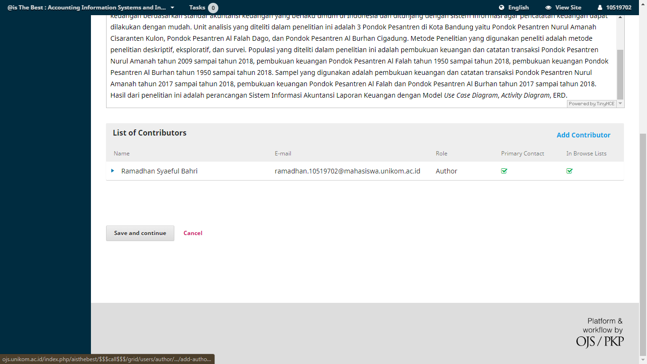Click the Role column header
Screen dimensions: 647x364
point(441,154)
